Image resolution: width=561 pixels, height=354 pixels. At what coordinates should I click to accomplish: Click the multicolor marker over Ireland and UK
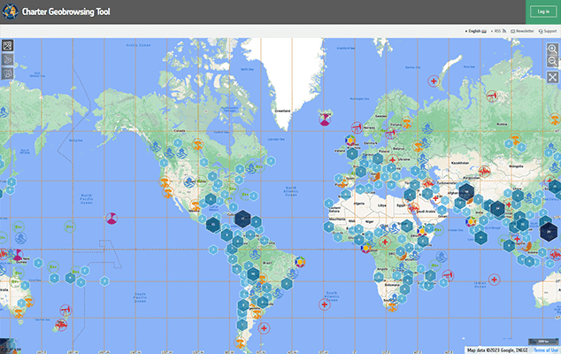[350, 141]
